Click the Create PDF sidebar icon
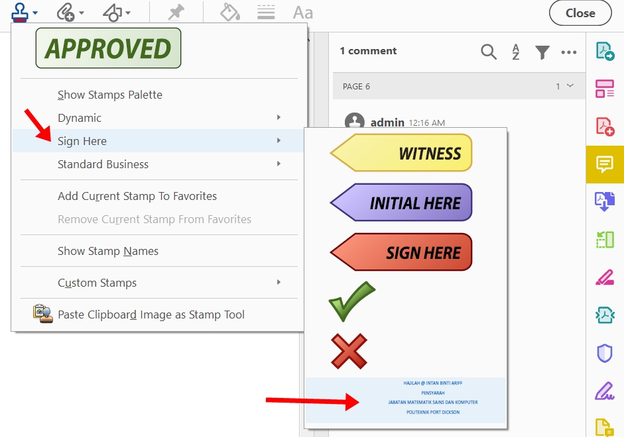The image size is (624, 437). pyautogui.click(x=605, y=126)
